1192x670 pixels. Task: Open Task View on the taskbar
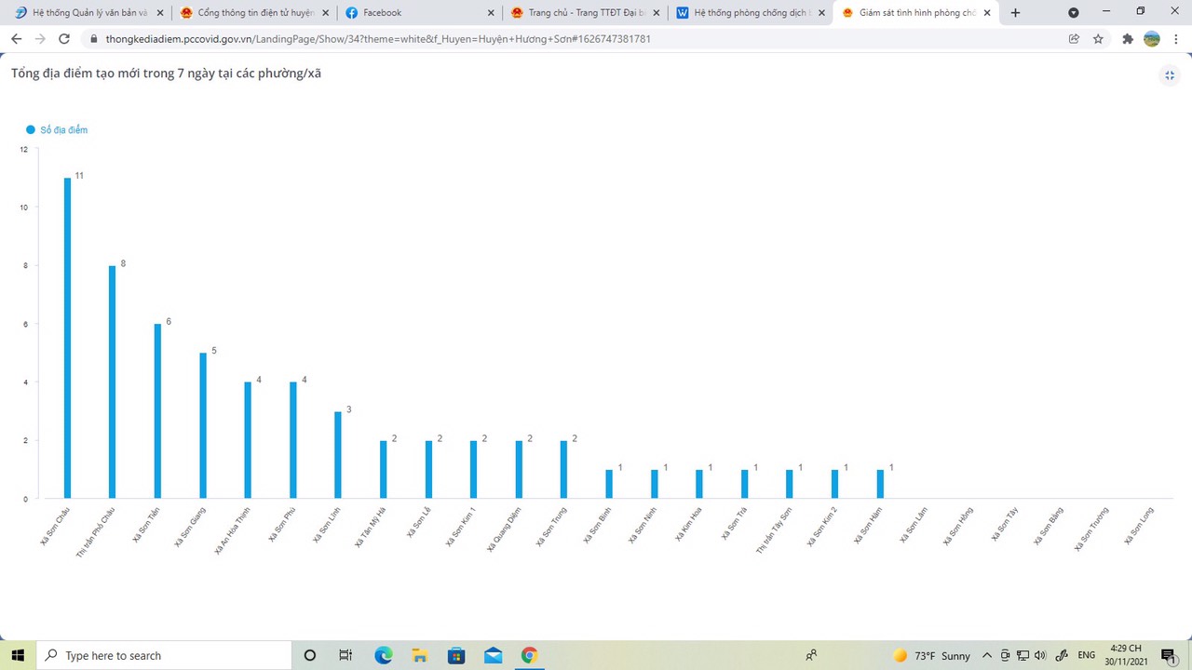coord(345,655)
